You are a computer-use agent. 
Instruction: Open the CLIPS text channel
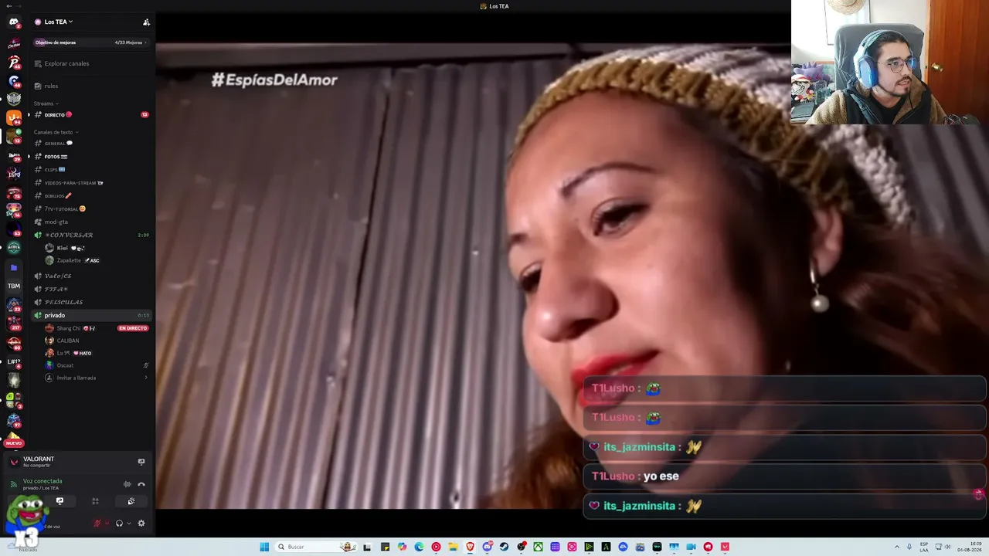91,170
